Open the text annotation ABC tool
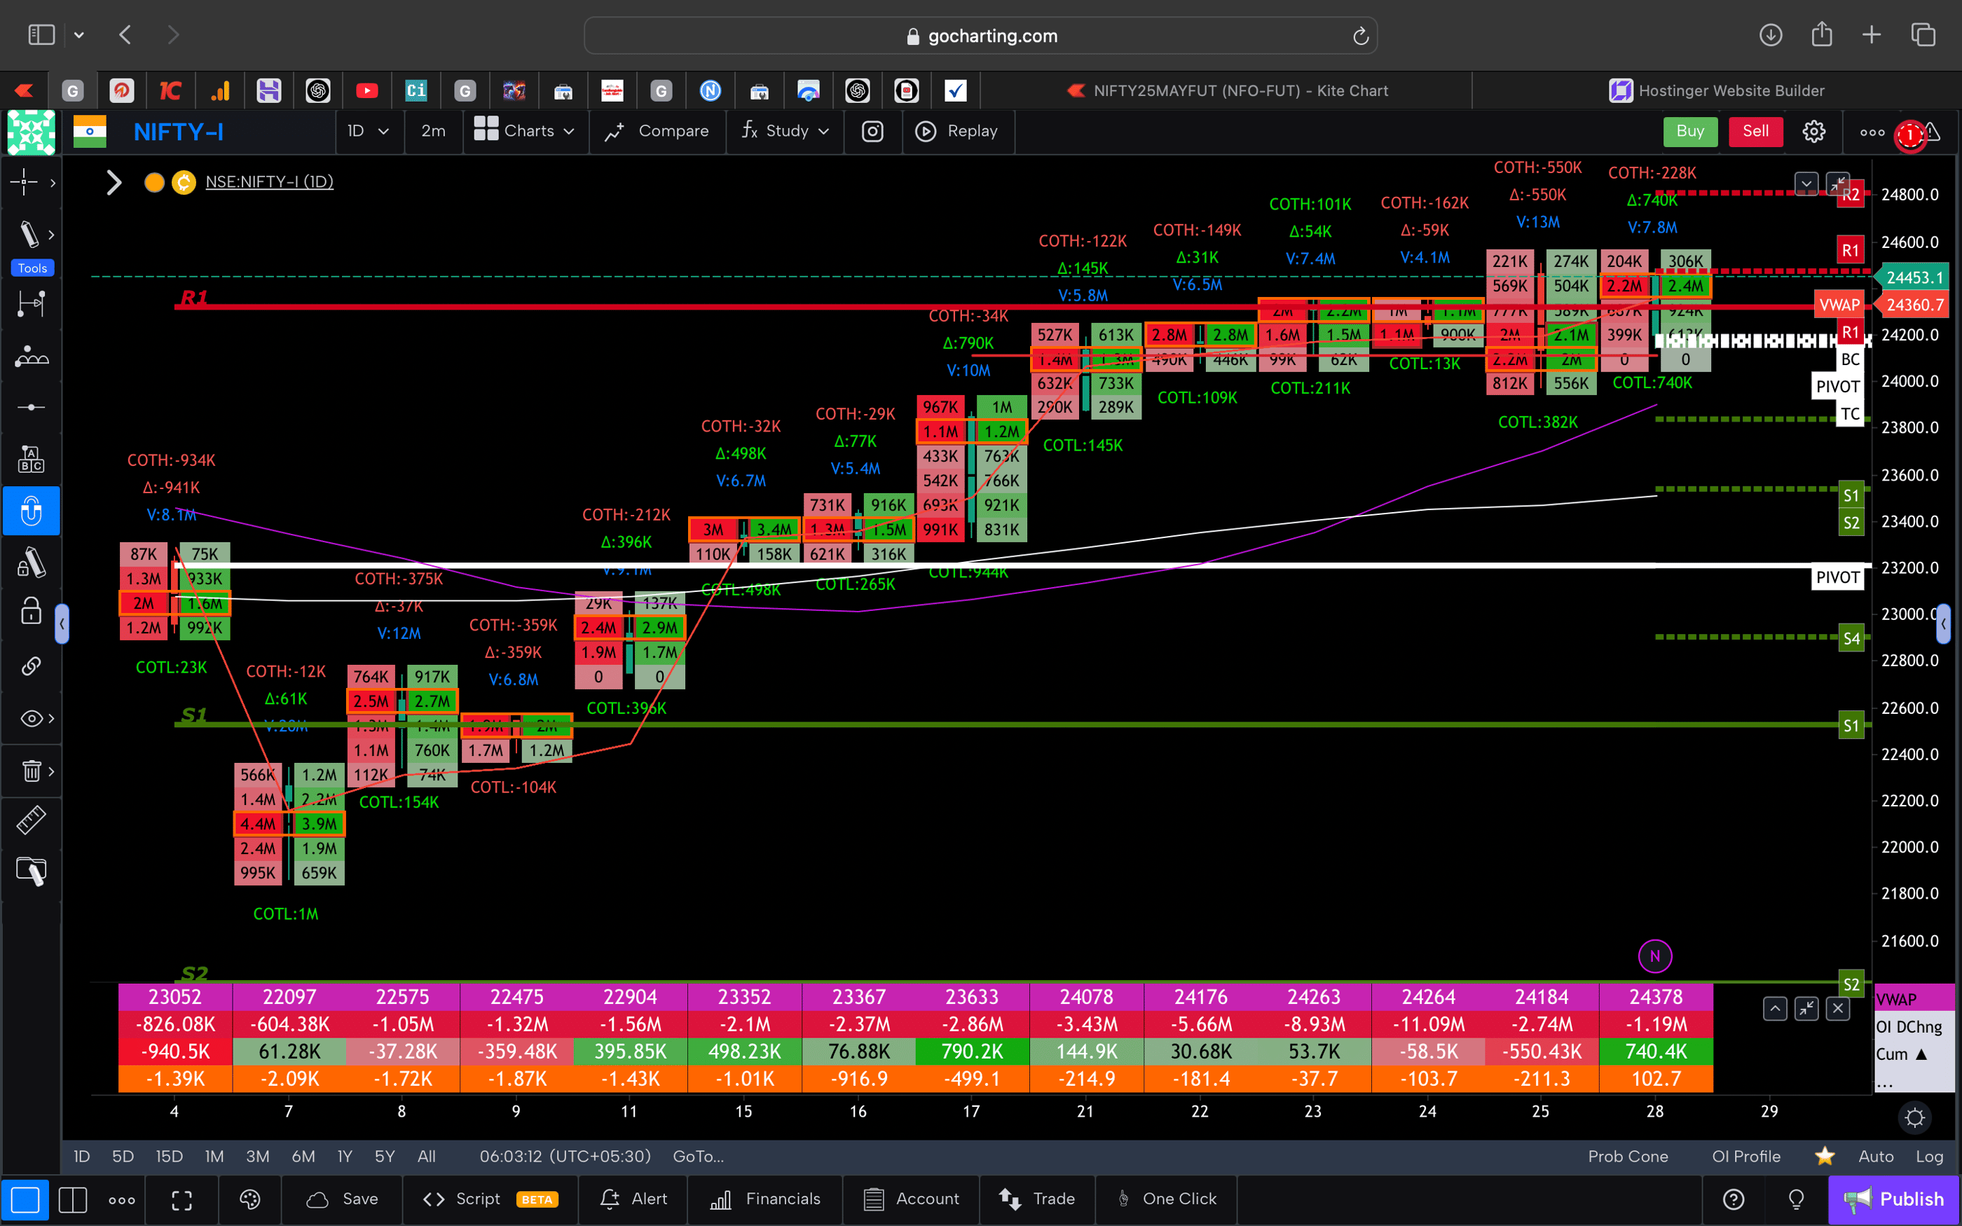Image resolution: width=1962 pixels, height=1226 pixels. [31, 458]
